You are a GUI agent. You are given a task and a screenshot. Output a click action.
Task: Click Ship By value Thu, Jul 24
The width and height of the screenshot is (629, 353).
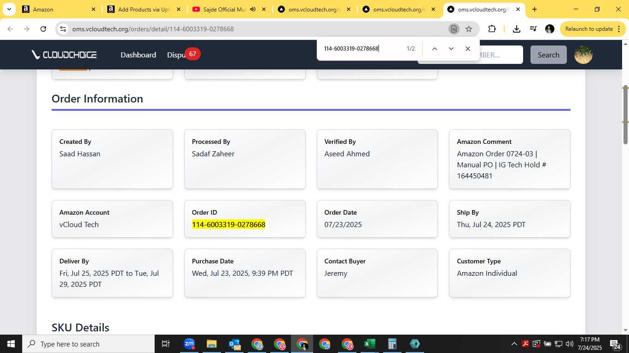pyautogui.click(x=491, y=224)
